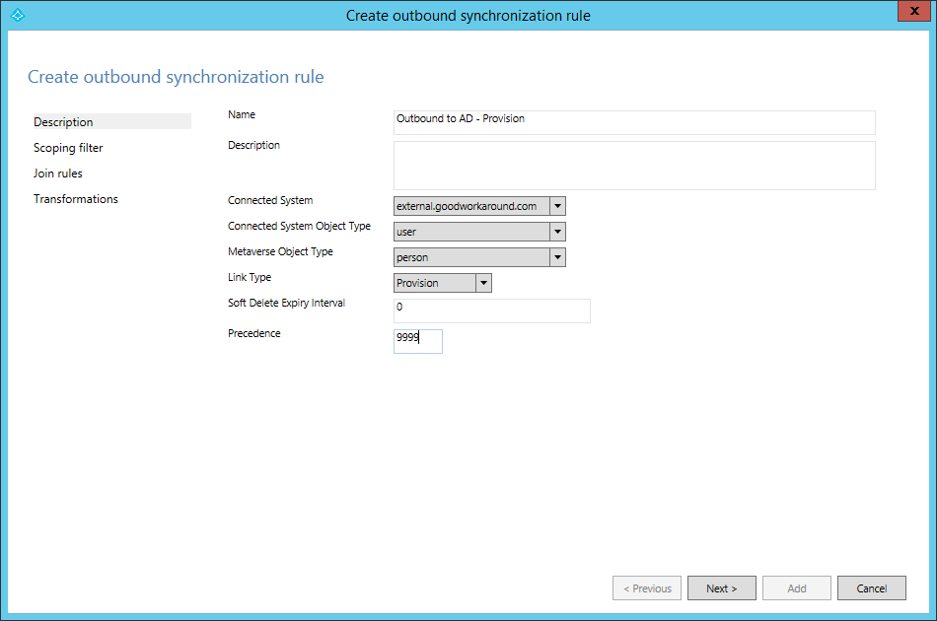Open the Join rules page

[x=58, y=173]
